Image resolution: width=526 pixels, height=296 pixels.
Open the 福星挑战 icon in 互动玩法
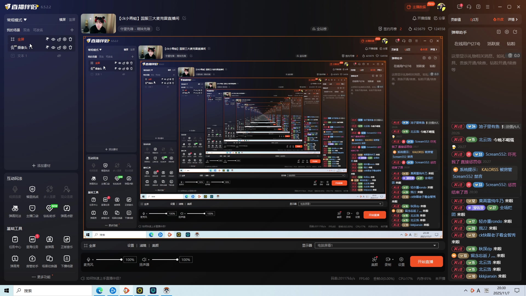(32, 189)
